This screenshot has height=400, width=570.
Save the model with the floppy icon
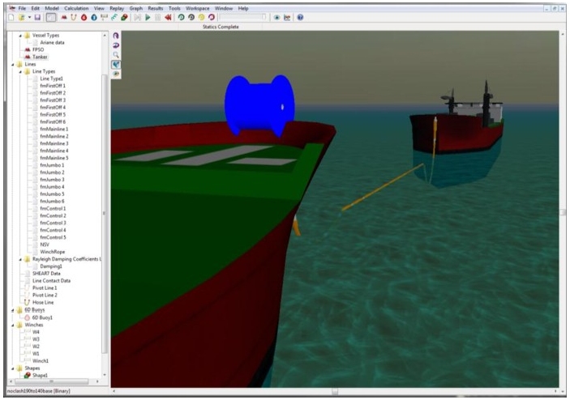(37, 18)
